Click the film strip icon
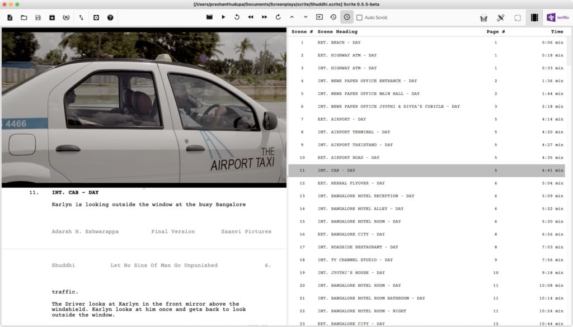Image resolution: width=573 pixels, height=327 pixels. coord(534,17)
